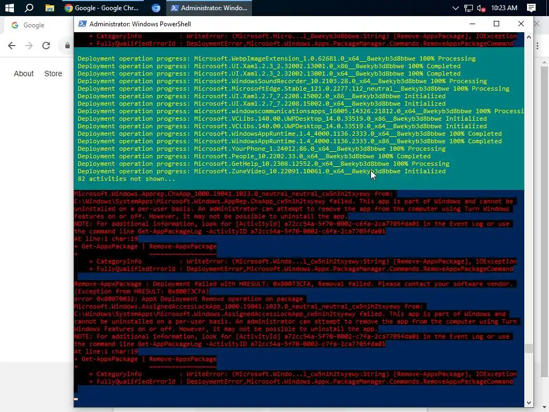Select the Administrator PowerShell taskbar button
The image size is (549, 412).
209,8
